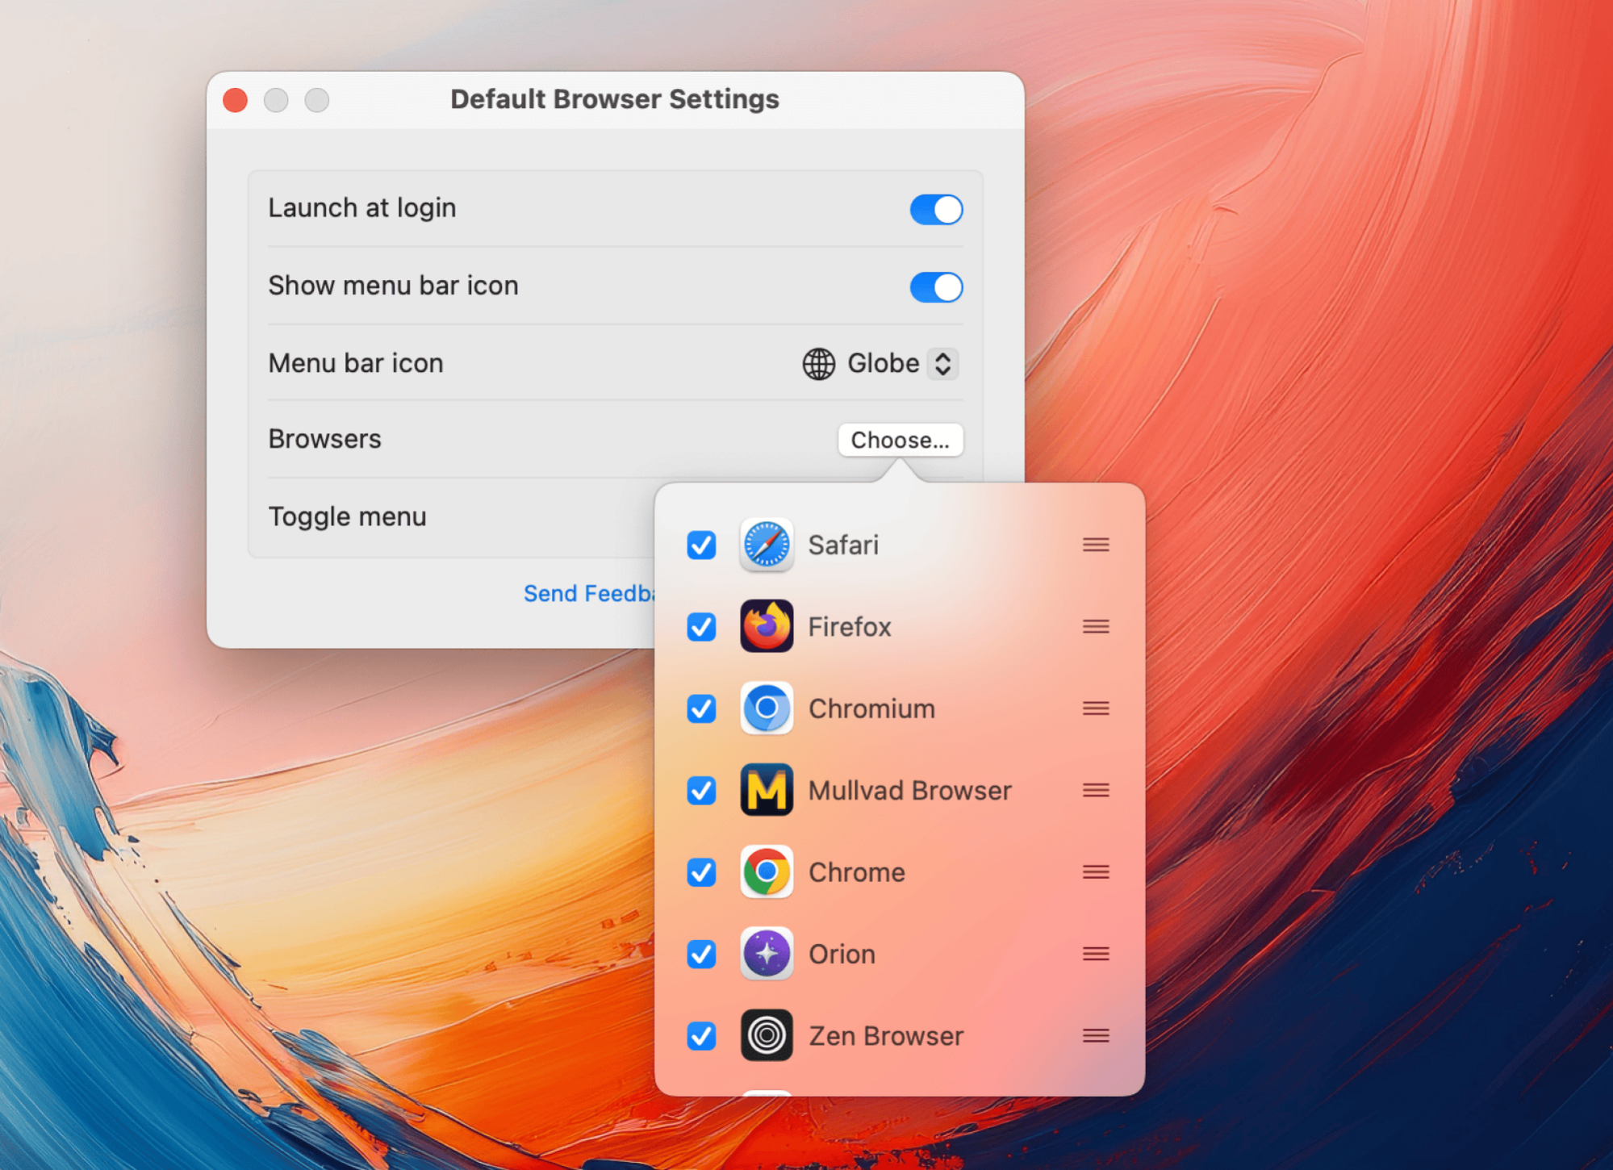Click the Zen Browser name label
Image resolution: width=1613 pixels, height=1170 pixels.
point(886,1036)
